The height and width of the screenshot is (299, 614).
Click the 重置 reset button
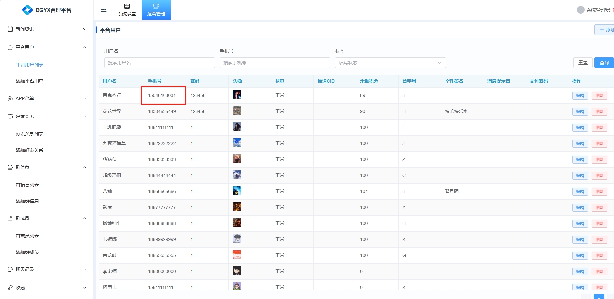(583, 63)
